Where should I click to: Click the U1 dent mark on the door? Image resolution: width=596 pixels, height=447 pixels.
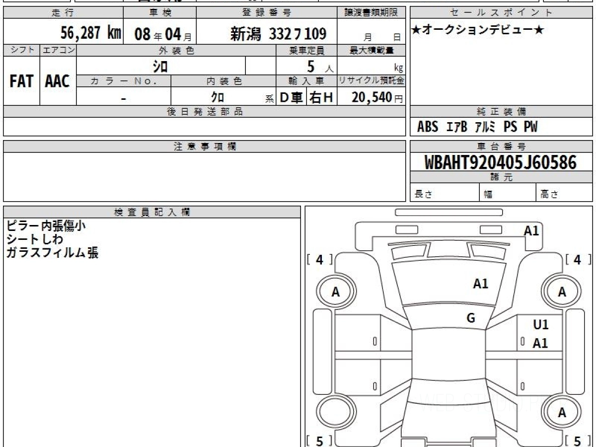tap(541, 325)
